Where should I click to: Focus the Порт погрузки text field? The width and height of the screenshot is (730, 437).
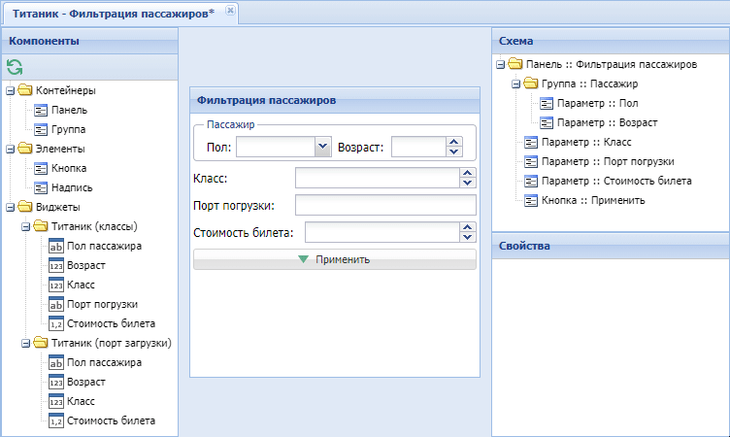pyautogui.click(x=385, y=205)
